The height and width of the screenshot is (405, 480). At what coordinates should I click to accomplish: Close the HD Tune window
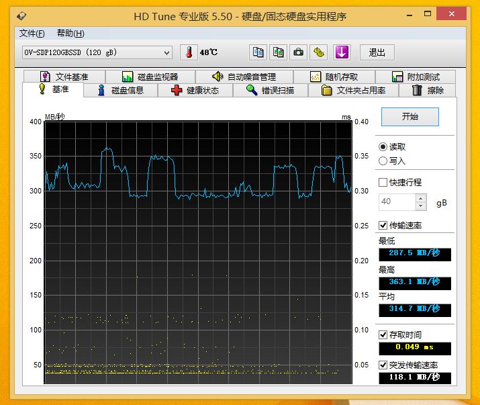(452, 14)
